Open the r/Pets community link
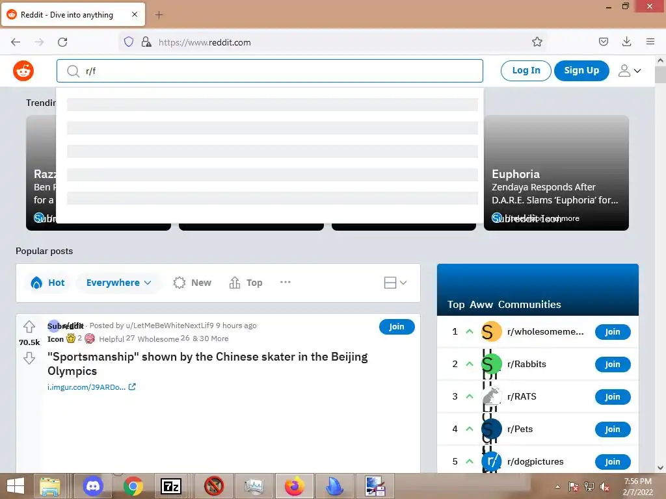 coord(520,429)
